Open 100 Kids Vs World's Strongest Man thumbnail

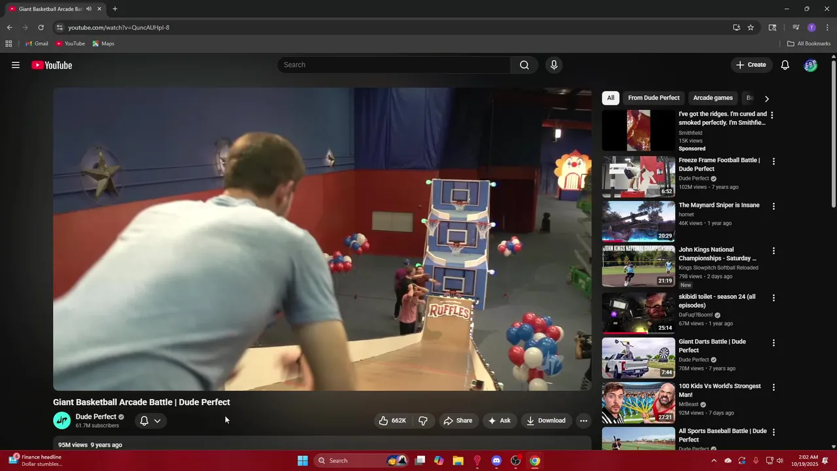(x=638, y=402)
